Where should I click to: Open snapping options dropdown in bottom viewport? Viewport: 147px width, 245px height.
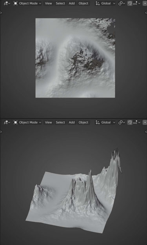pos(136,122)
